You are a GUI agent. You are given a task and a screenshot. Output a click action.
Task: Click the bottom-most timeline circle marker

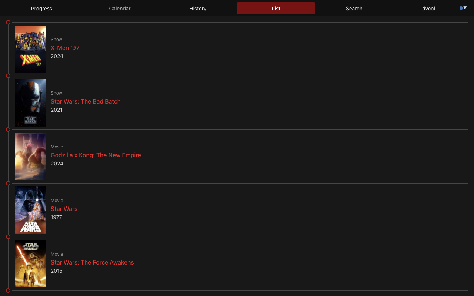click(8, 290)
